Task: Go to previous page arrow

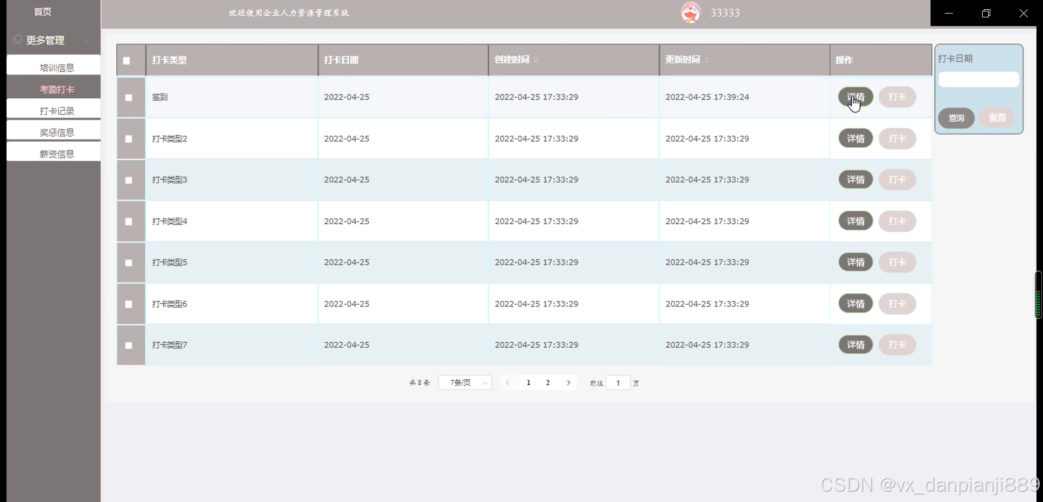Action: tap(507, 383)
